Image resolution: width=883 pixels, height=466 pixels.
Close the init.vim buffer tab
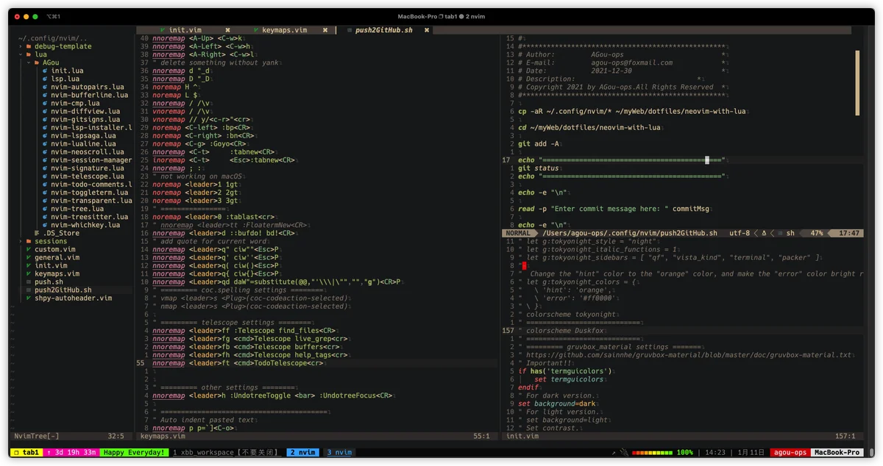(x=228, y=30)
